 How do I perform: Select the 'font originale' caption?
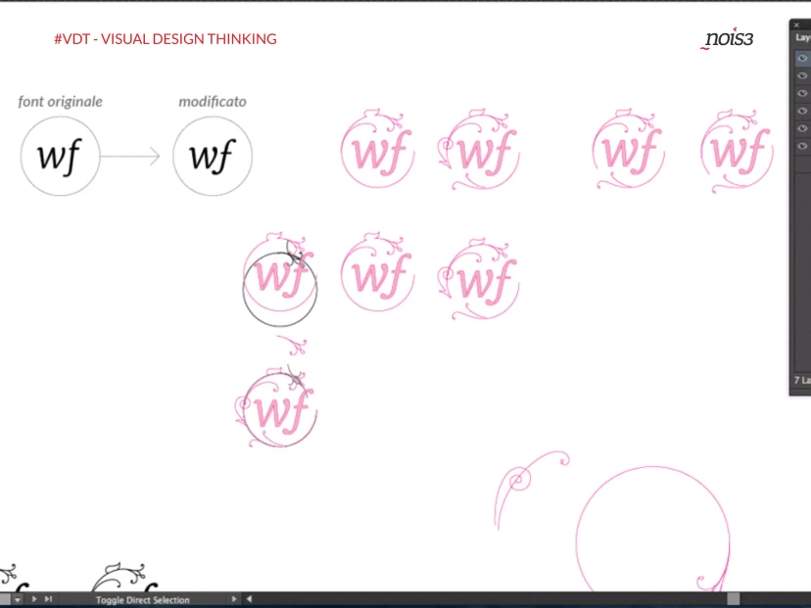pos(60,102)
